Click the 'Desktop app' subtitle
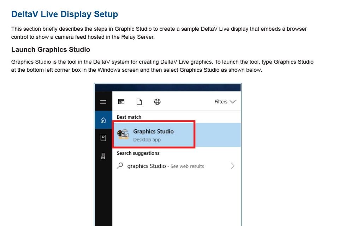Image resolution: width=339 pixels, height=226 pixels. click(x=147, y=139)
